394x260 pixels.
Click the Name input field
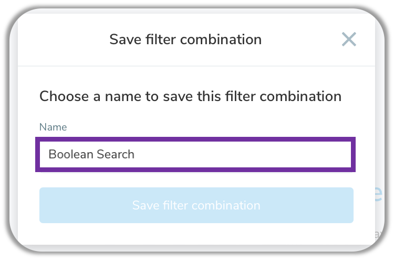195,155
